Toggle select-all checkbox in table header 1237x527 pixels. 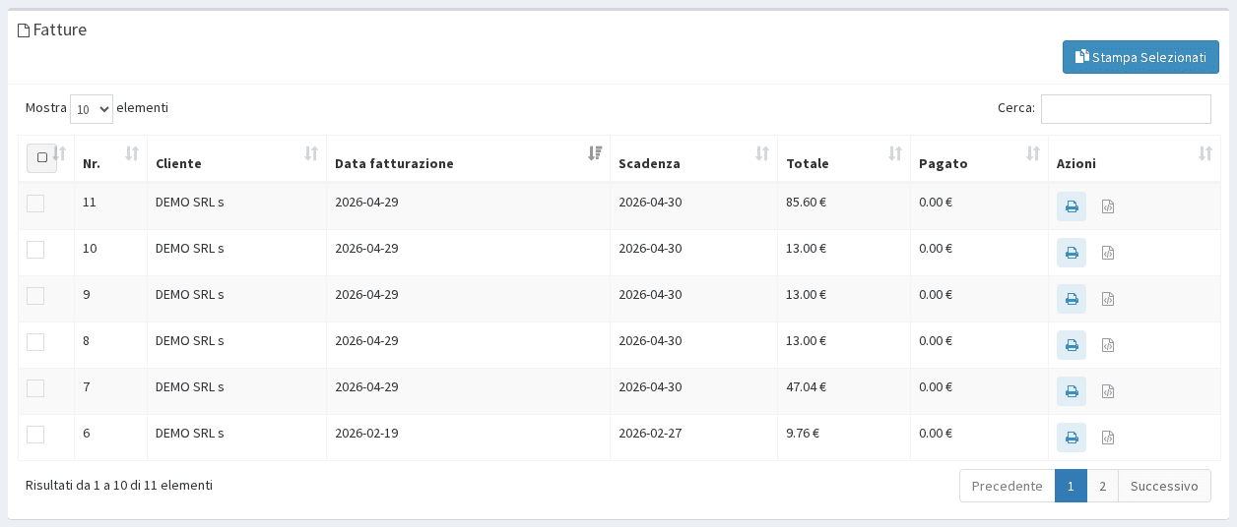click(x=41, y=157)
